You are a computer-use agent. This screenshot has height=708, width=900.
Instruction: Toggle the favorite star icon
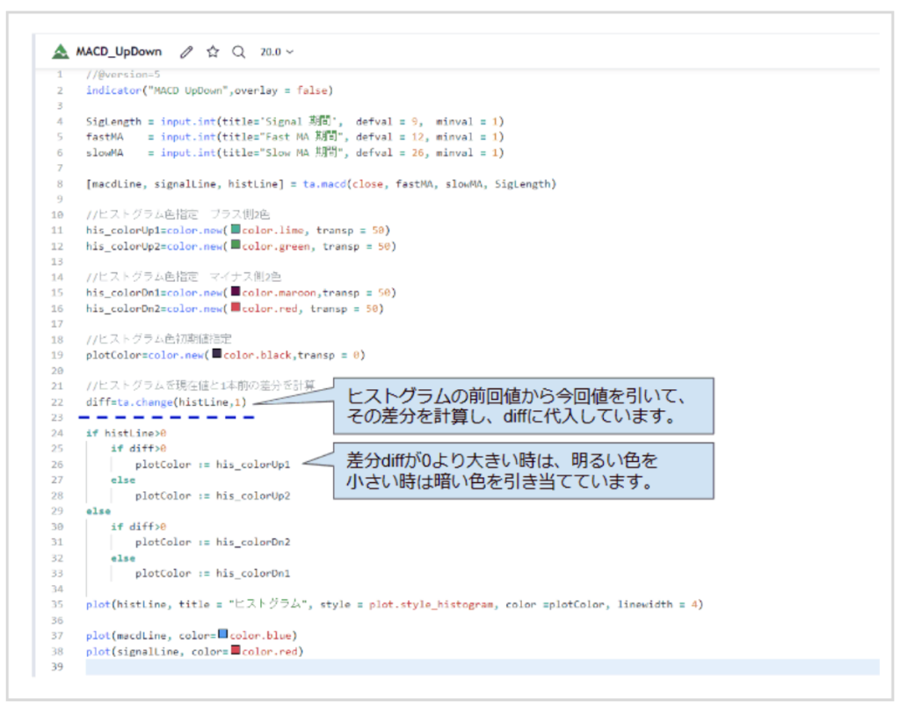212,51
